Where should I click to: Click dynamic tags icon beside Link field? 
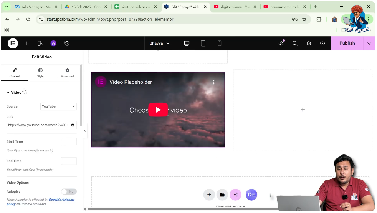pyautogui.click(x=73, y=125)
